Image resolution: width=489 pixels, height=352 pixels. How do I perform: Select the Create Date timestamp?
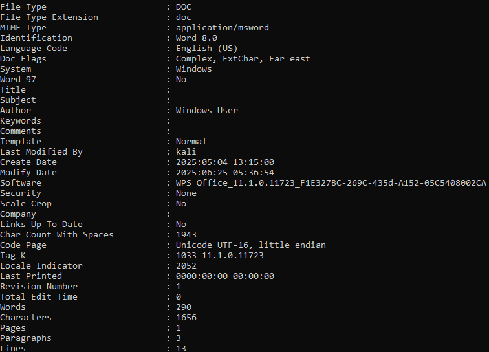pyautogui.click(x=225, y=162)
